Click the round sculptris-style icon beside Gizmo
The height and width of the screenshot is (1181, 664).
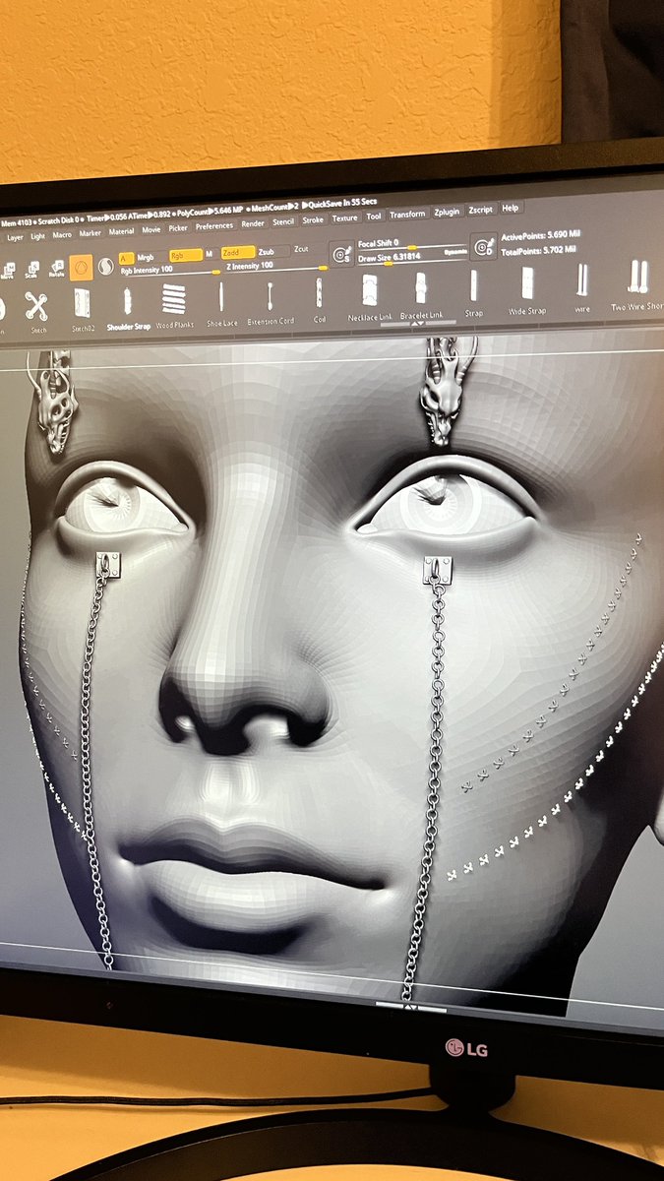click(106, 266)
